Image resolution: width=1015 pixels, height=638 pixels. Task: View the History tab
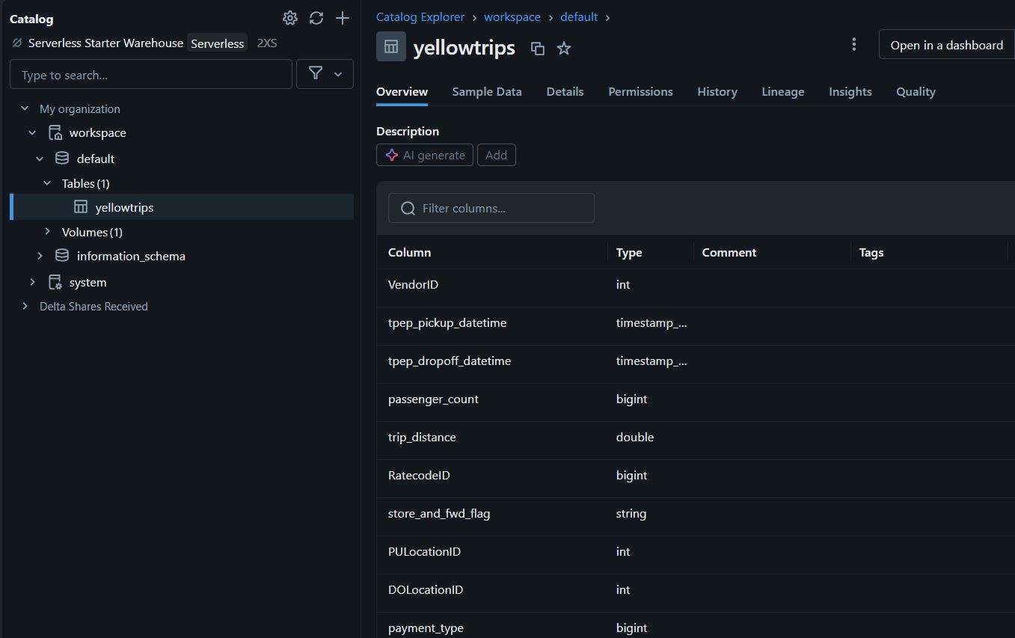(717, 91)
